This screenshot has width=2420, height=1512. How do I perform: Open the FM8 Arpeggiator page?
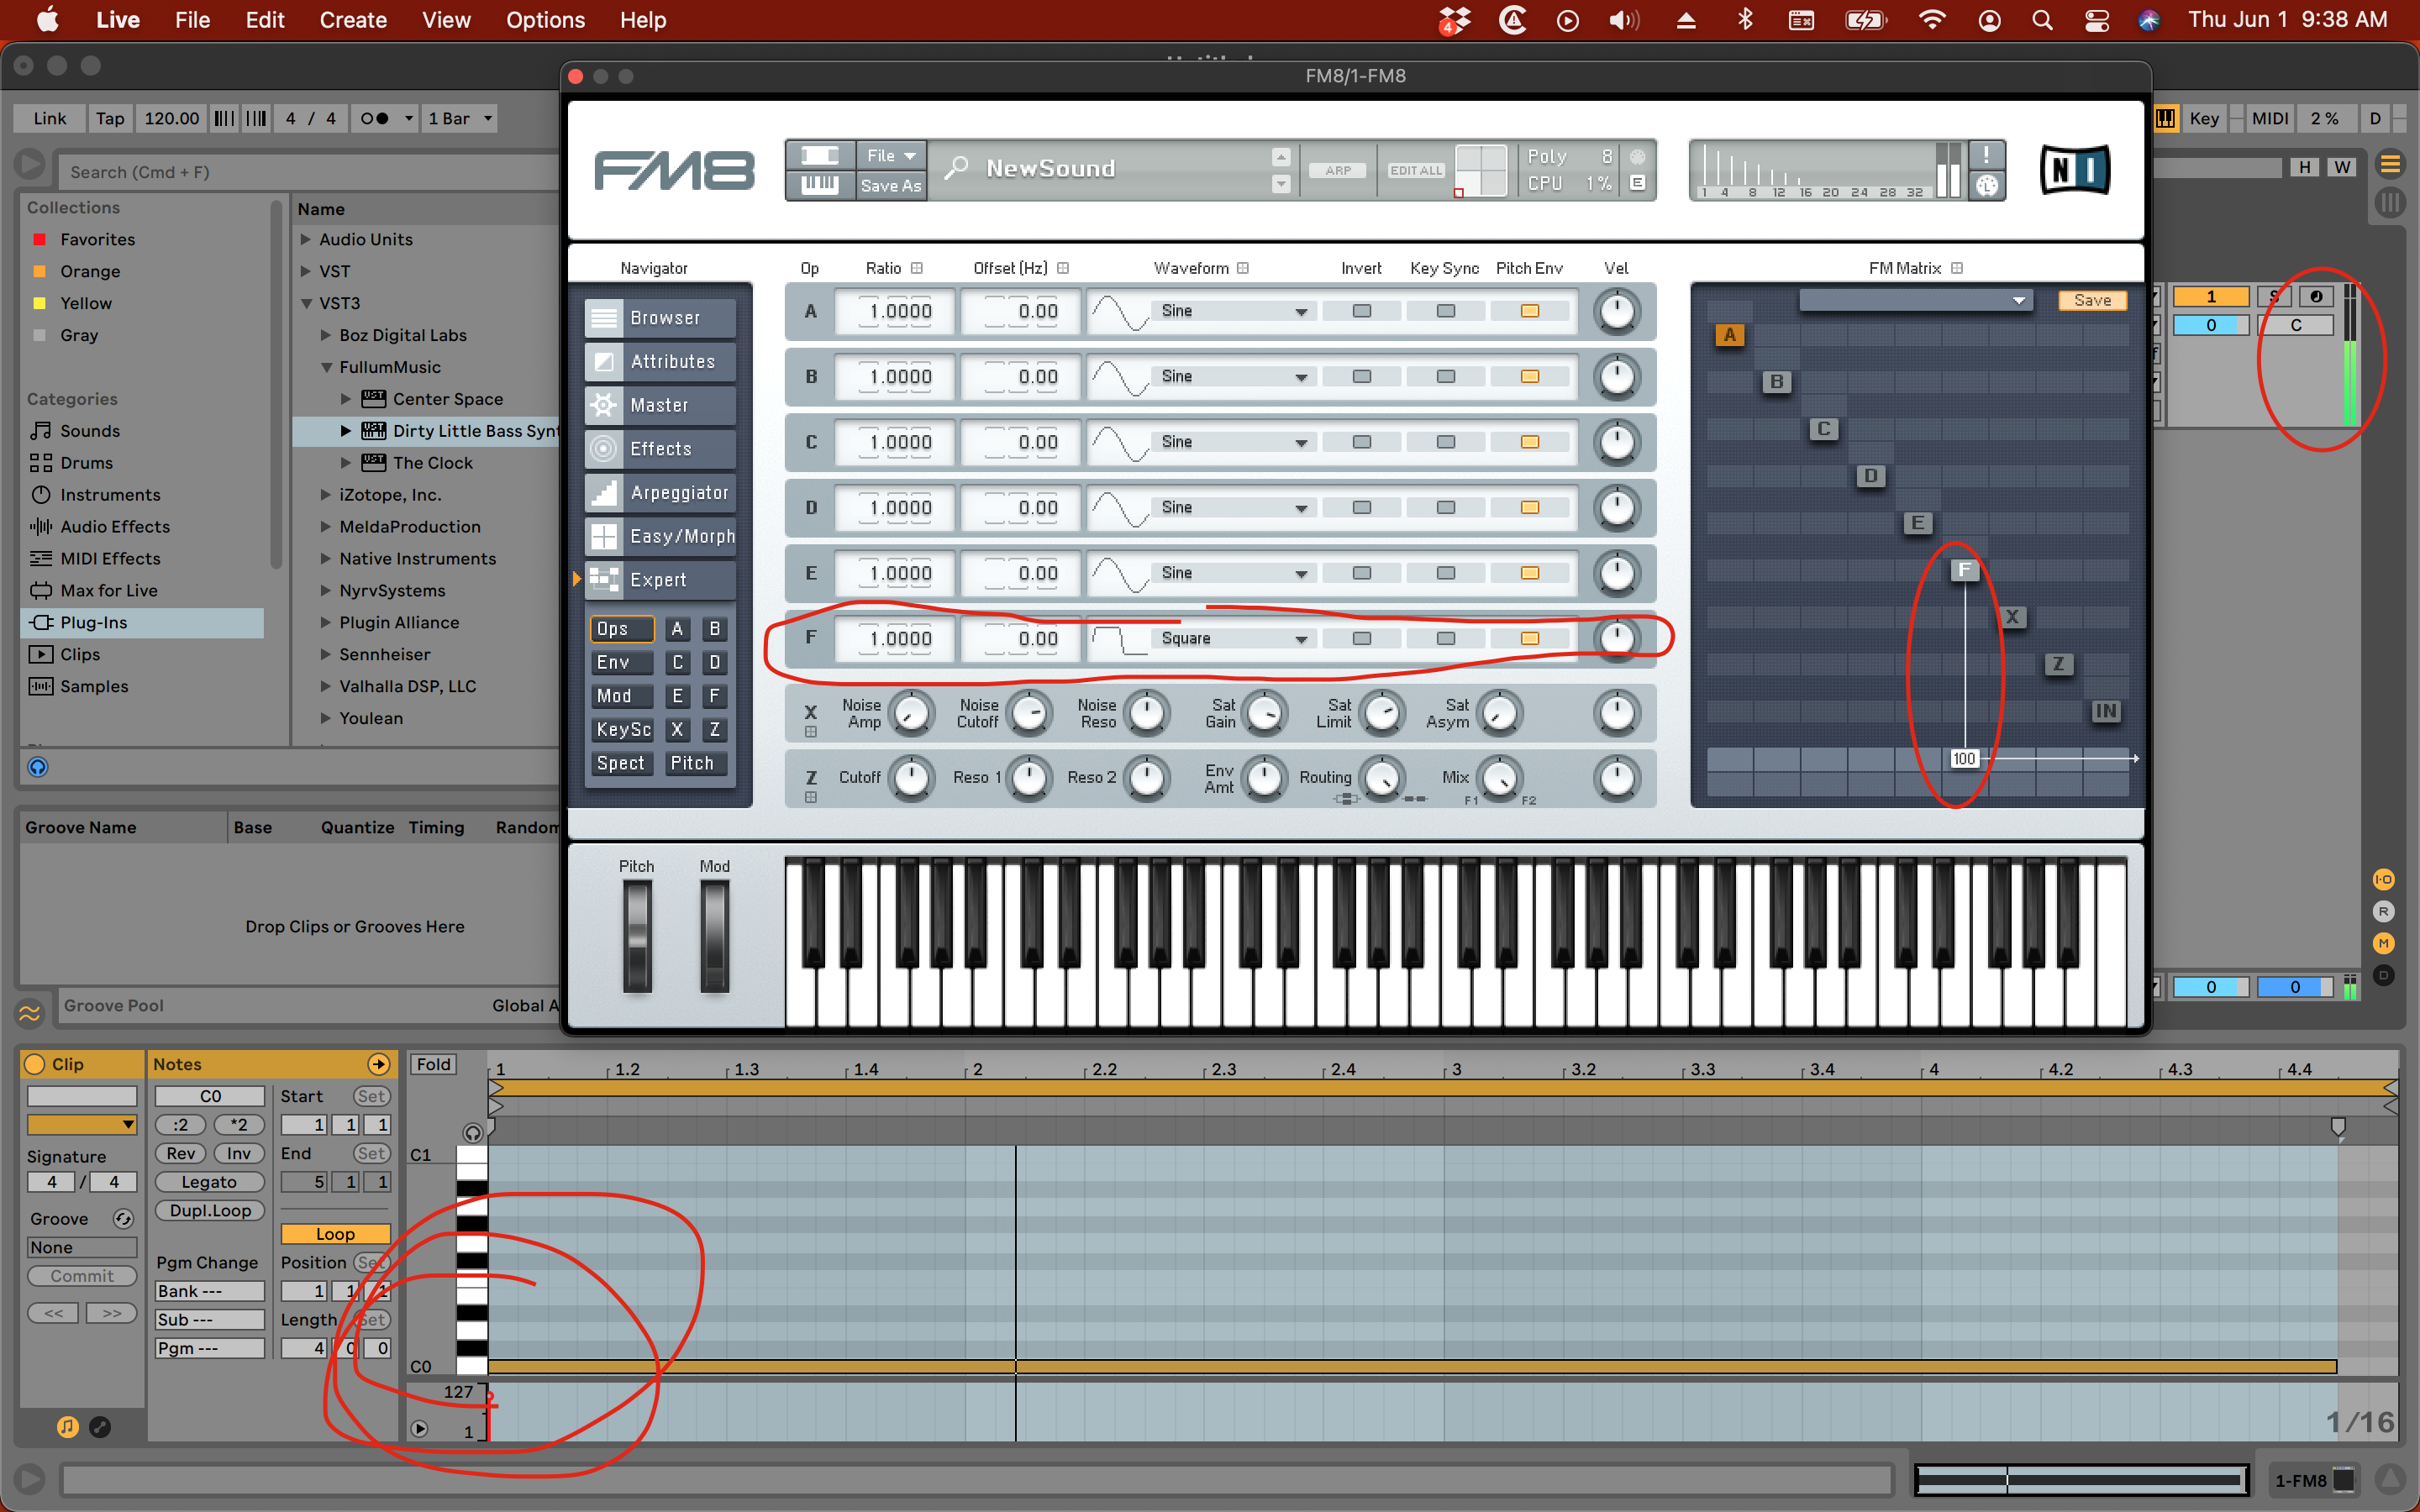[x=660, y=493]
